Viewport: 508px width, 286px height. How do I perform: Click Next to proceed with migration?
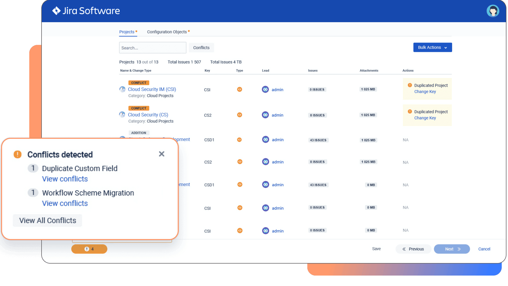pyautogui.click(x=452, y=249)
